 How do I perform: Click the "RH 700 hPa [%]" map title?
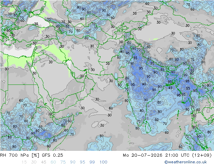pos(20,155)
